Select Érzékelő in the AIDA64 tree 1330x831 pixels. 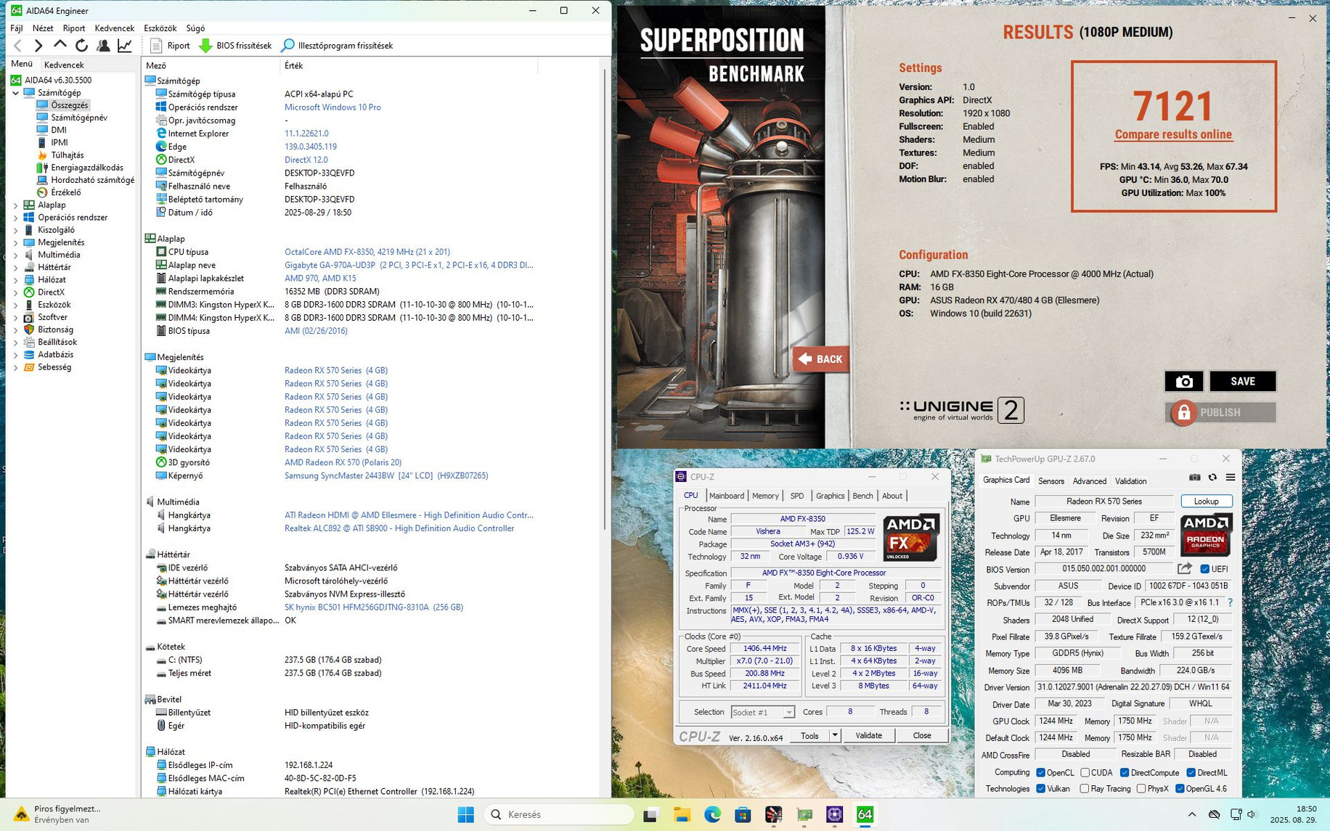65,192
